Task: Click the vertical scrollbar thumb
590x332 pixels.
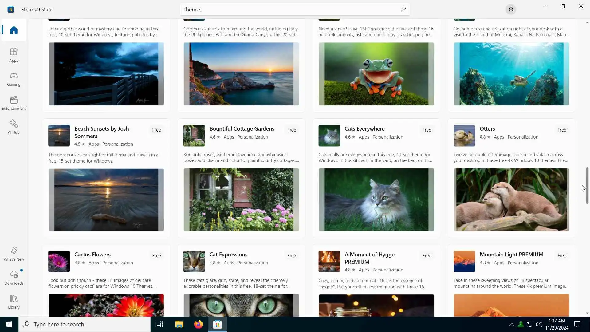Action: tap(587, 185)
